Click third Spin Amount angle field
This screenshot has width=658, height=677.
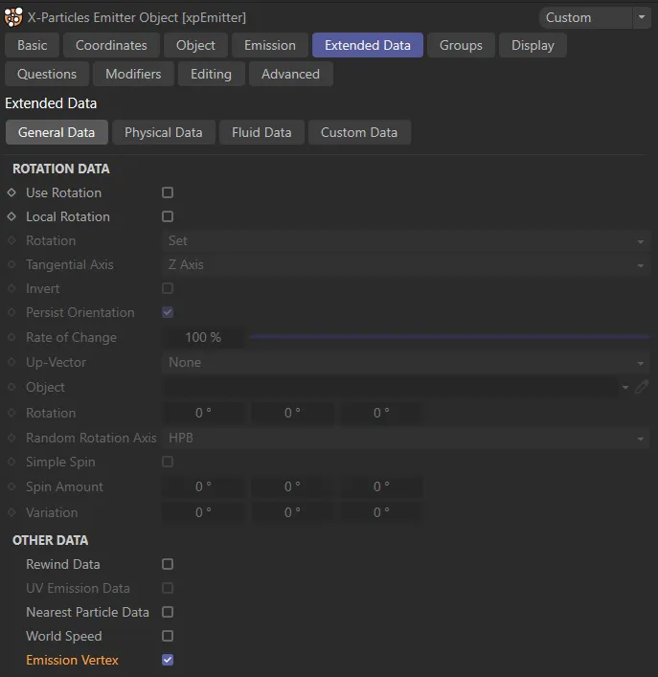(381, 487)
